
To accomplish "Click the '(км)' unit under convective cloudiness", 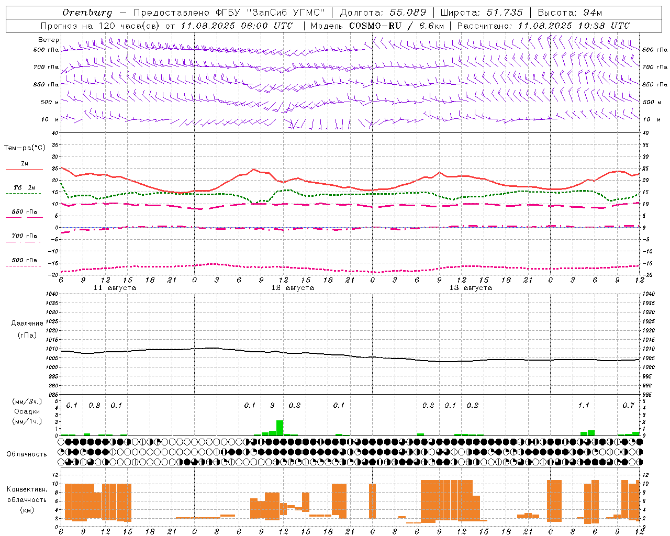I will pos(27,510).
